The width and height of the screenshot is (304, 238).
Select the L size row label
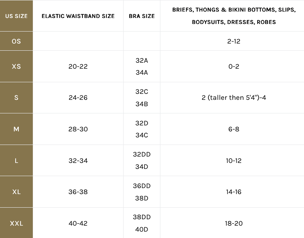click(16, 161)
